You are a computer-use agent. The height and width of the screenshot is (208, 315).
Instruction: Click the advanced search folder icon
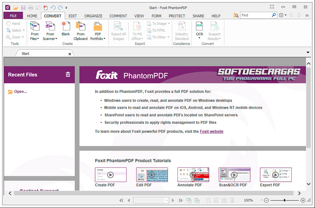[236, 15]
